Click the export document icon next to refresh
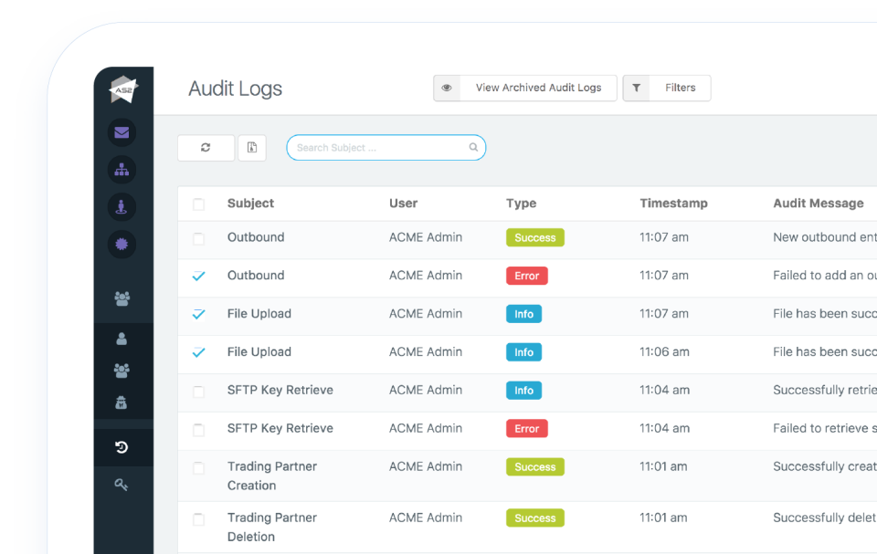877x554 pixels. pyautogui.click(x=252, y=147)
